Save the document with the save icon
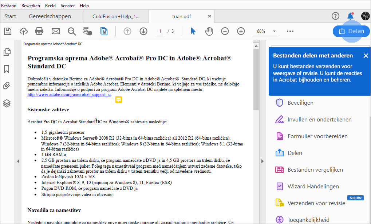 pyautogui.click(x=7, y=31)
